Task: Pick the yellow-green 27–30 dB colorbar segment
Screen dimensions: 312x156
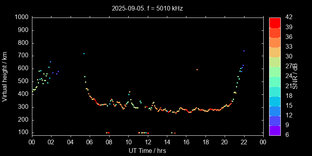Action: [x=275, y=62]
